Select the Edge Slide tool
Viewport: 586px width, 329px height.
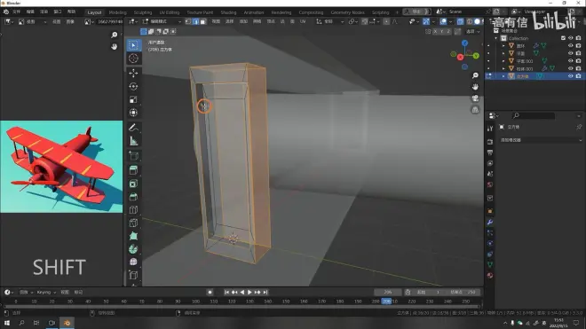pos(133,275)
